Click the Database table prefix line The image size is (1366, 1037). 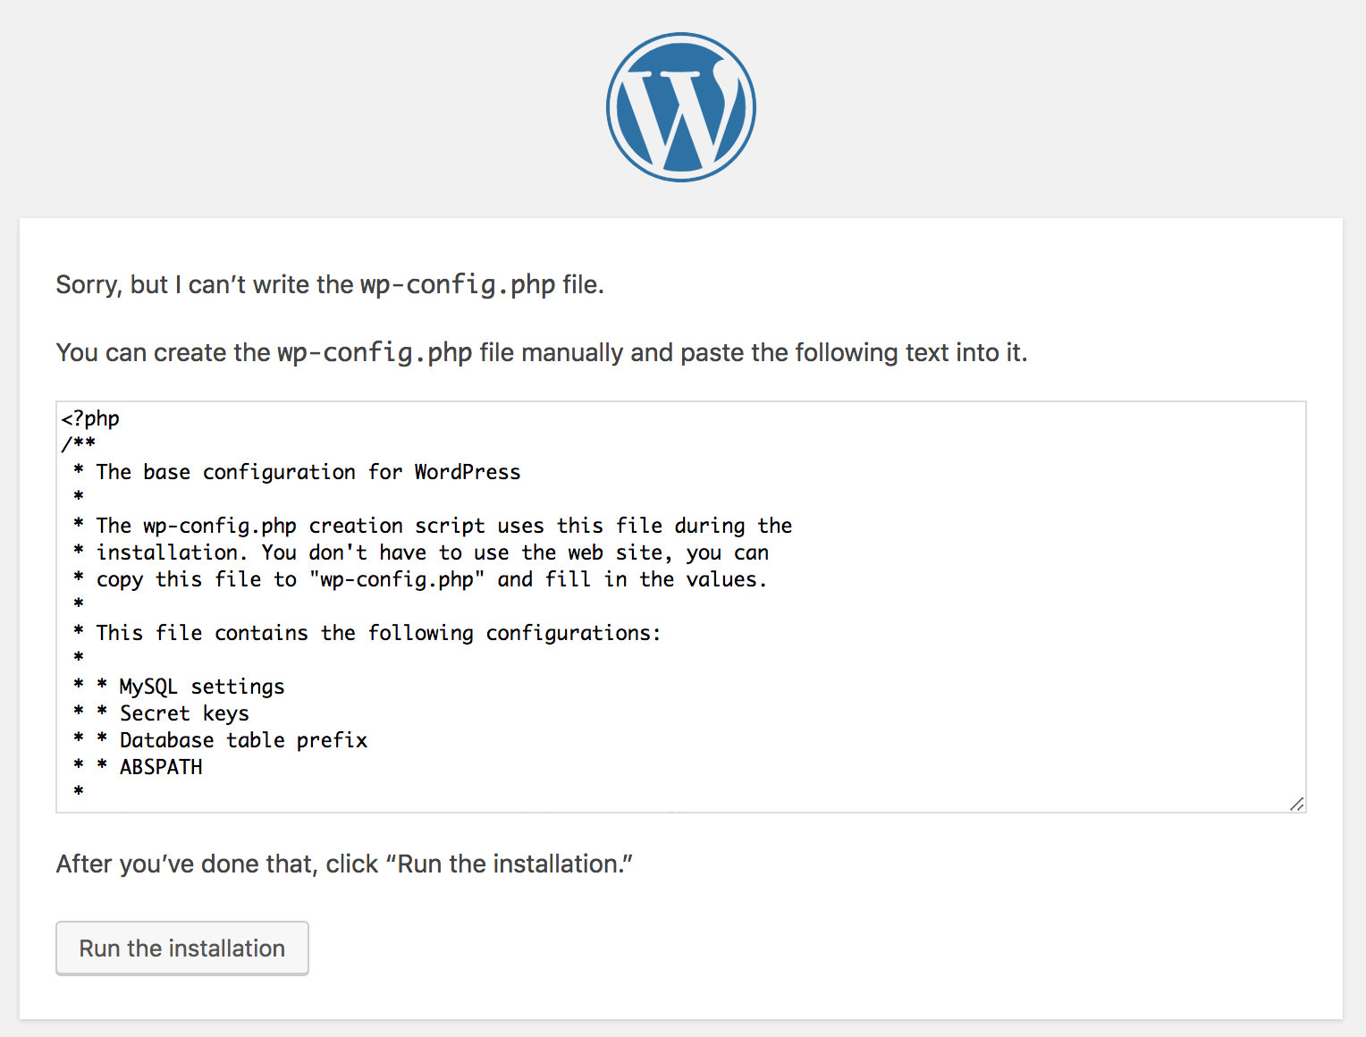point(243,740)
